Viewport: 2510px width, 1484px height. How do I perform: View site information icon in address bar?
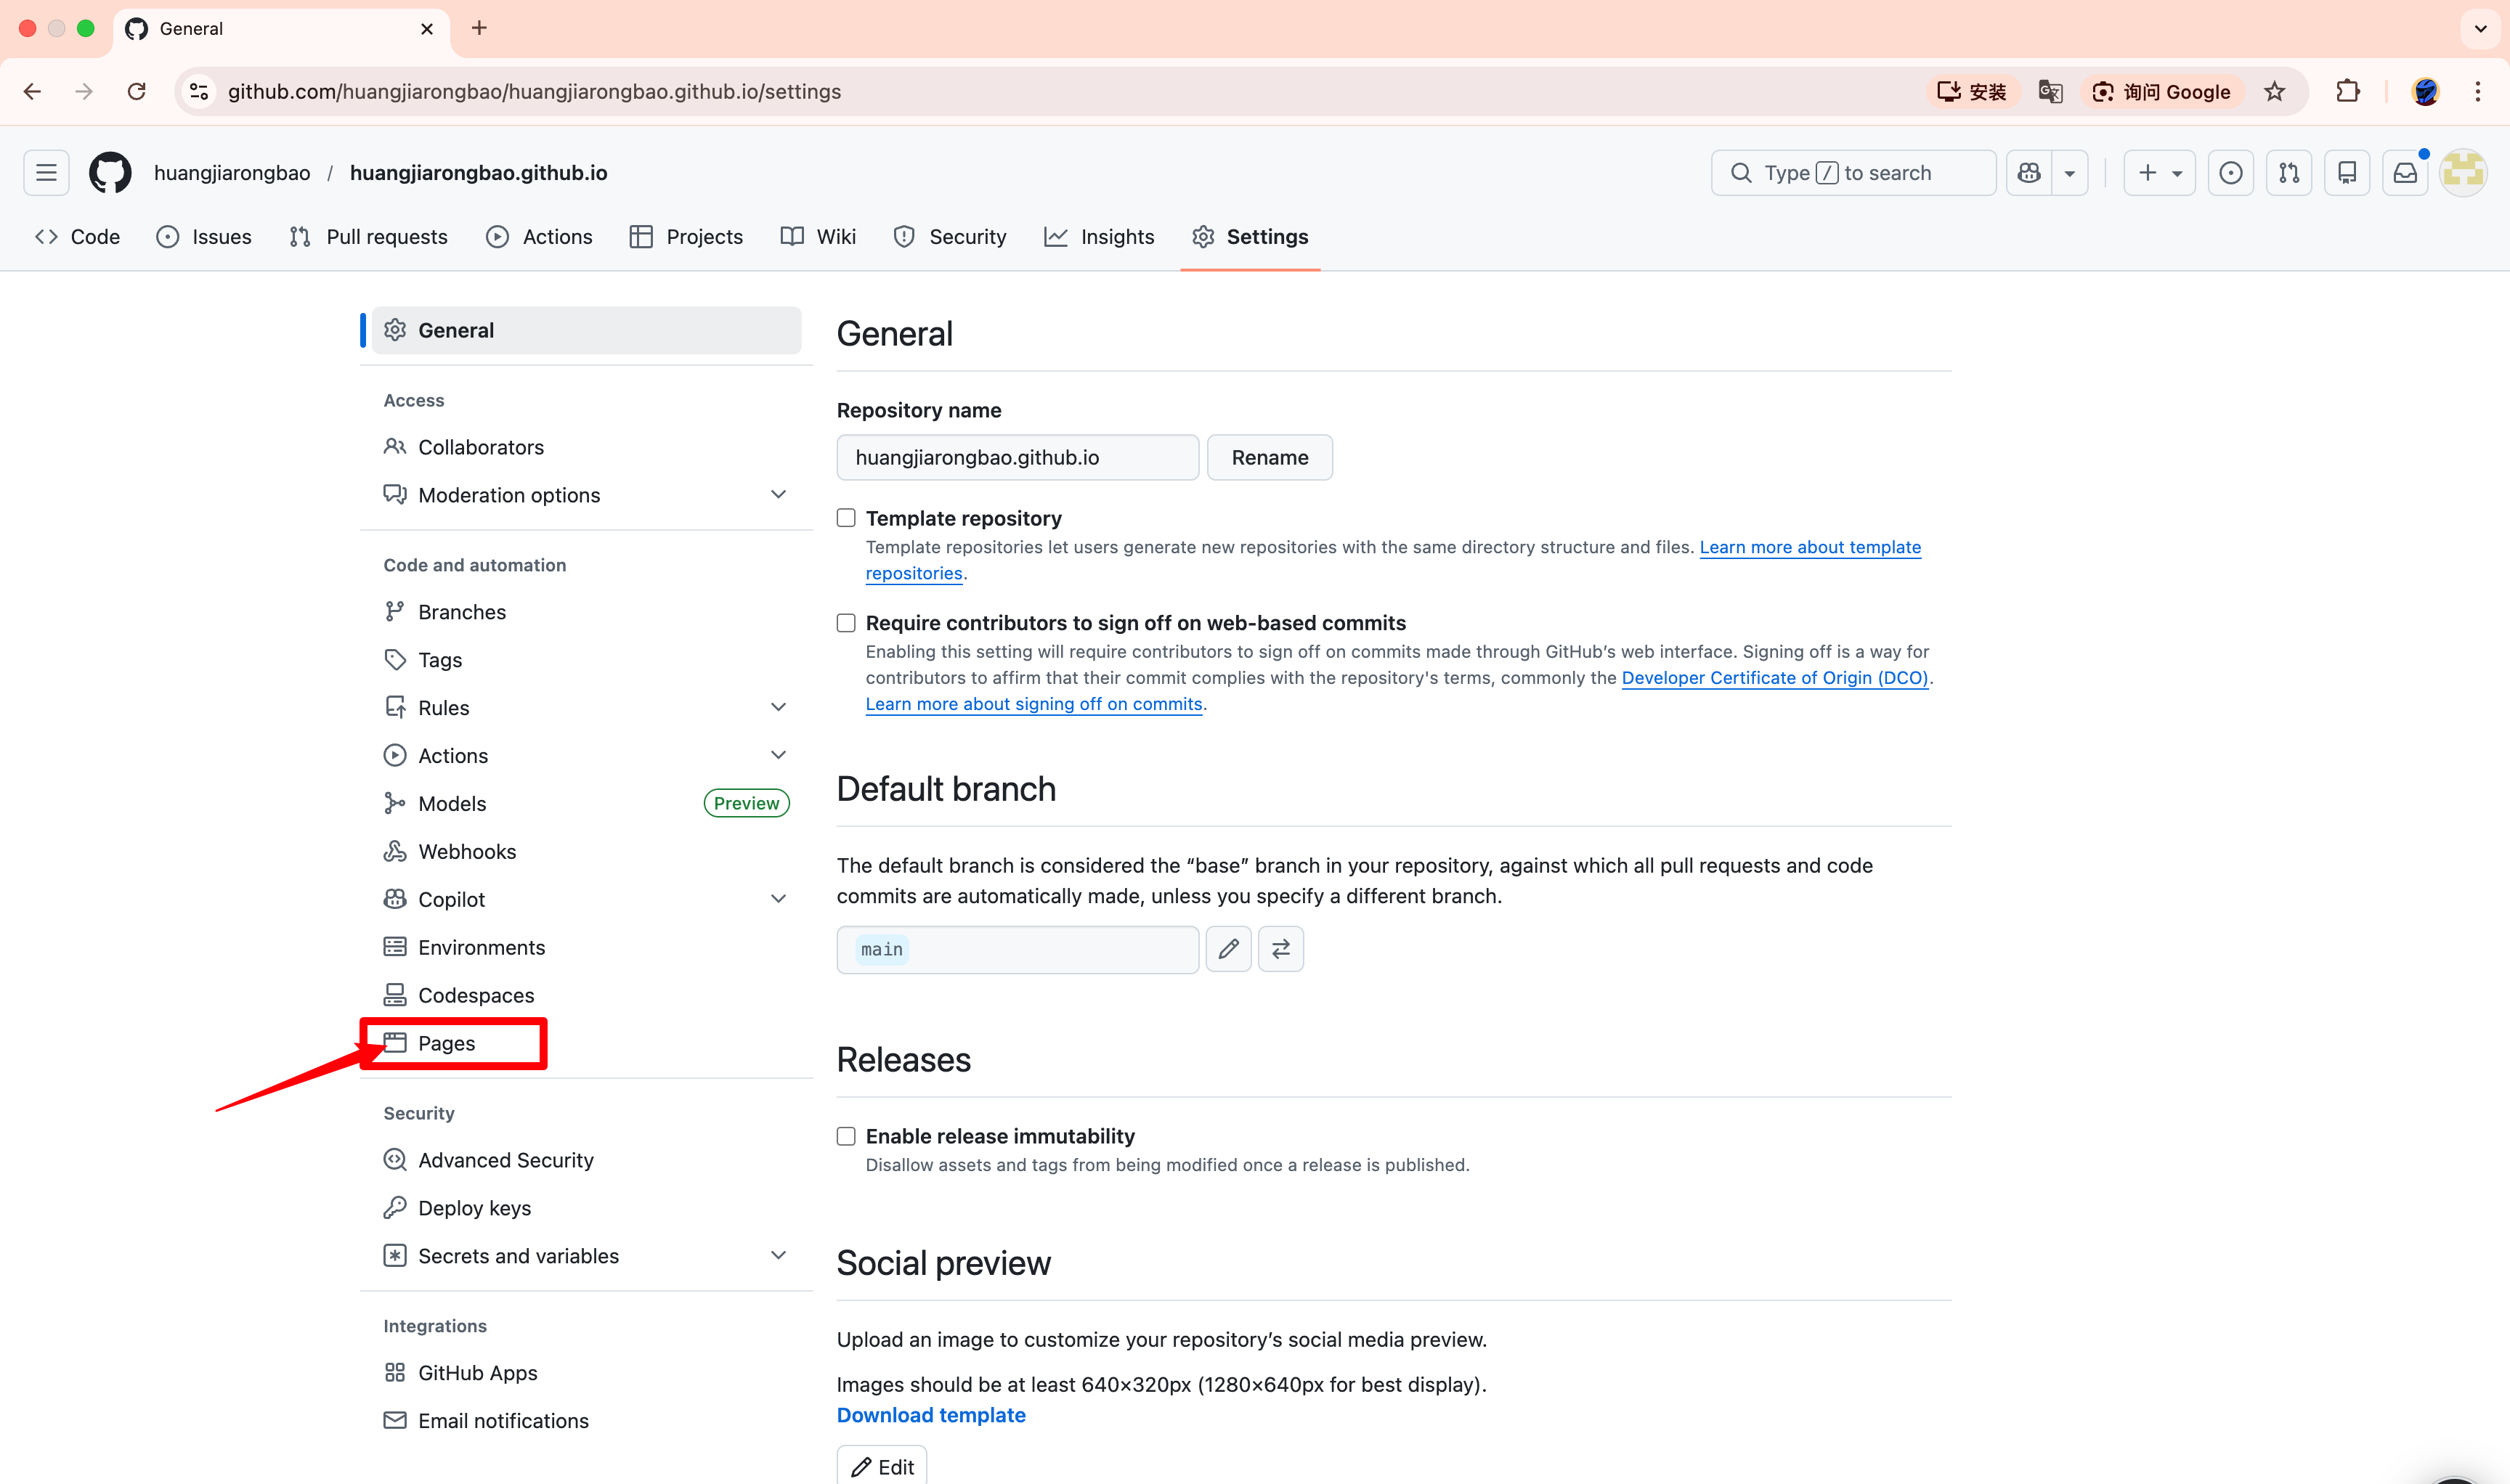point(199,92)
